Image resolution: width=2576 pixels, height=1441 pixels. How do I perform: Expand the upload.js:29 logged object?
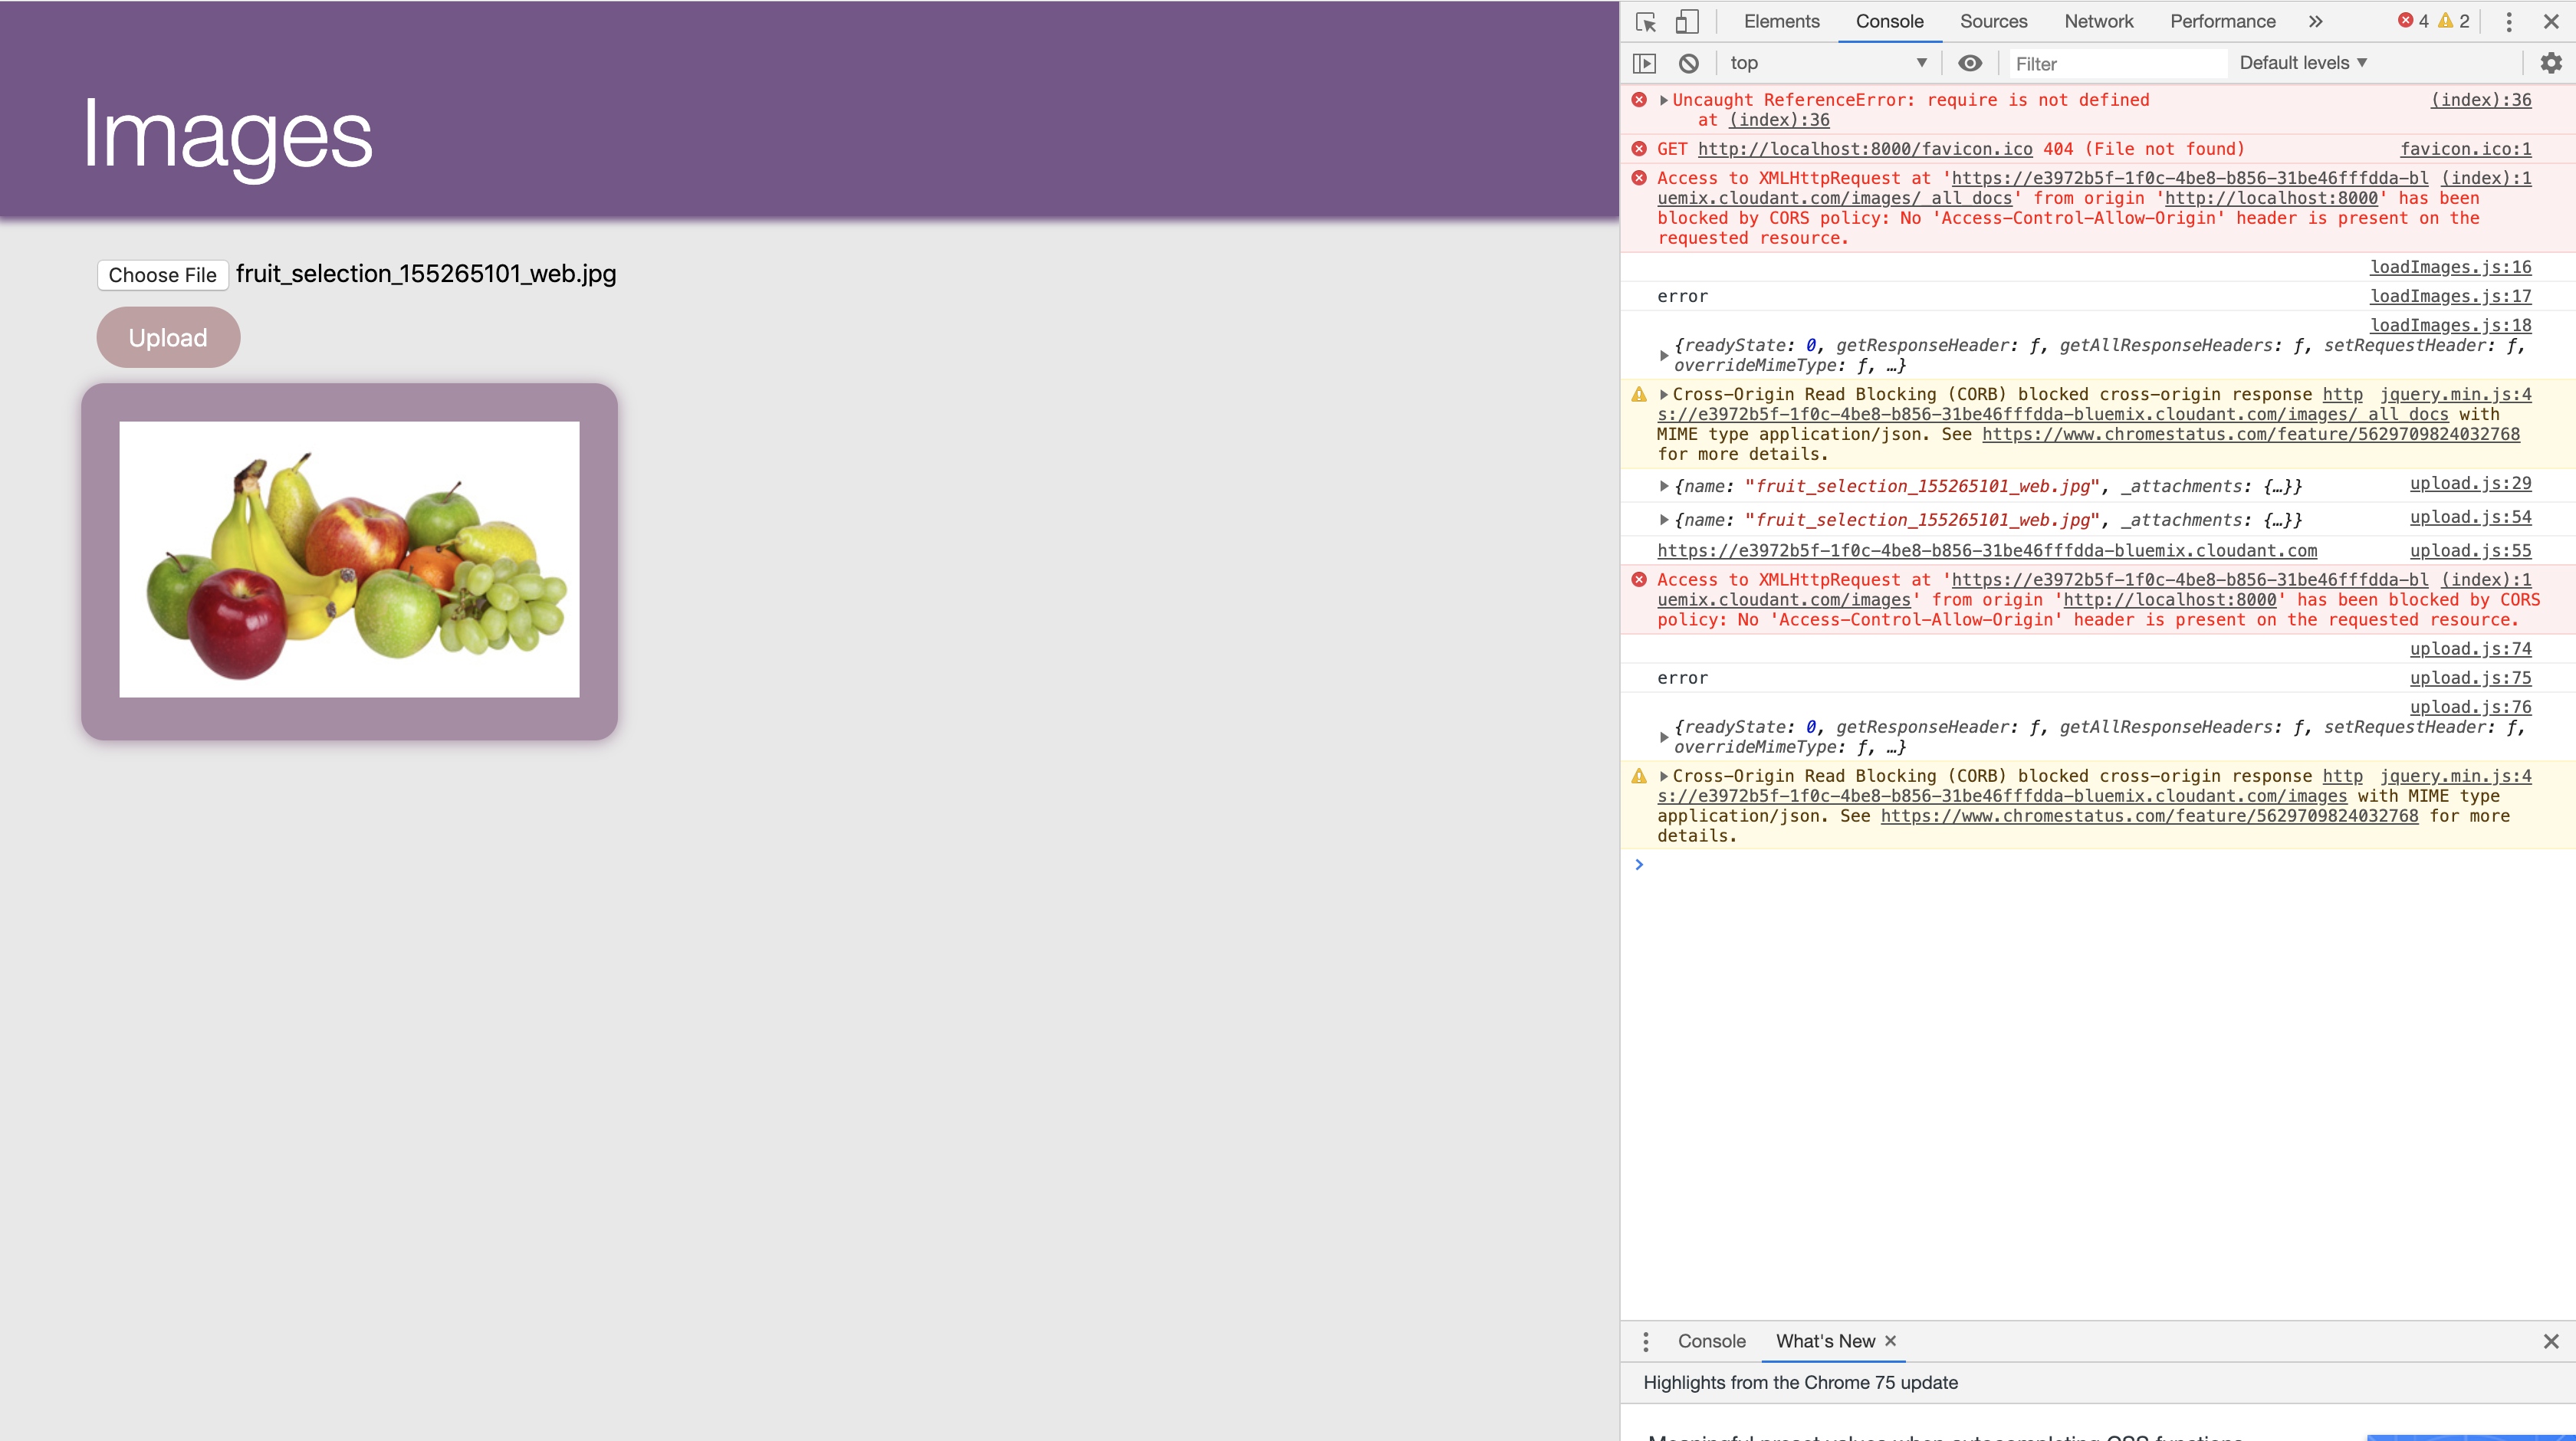point(1664,486)
